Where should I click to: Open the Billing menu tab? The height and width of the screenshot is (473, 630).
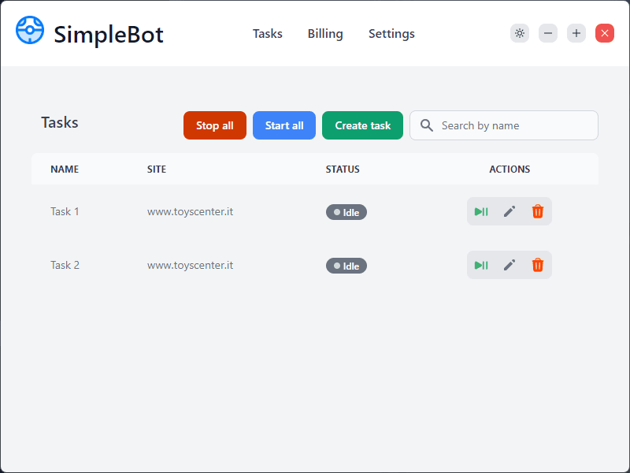325,34
